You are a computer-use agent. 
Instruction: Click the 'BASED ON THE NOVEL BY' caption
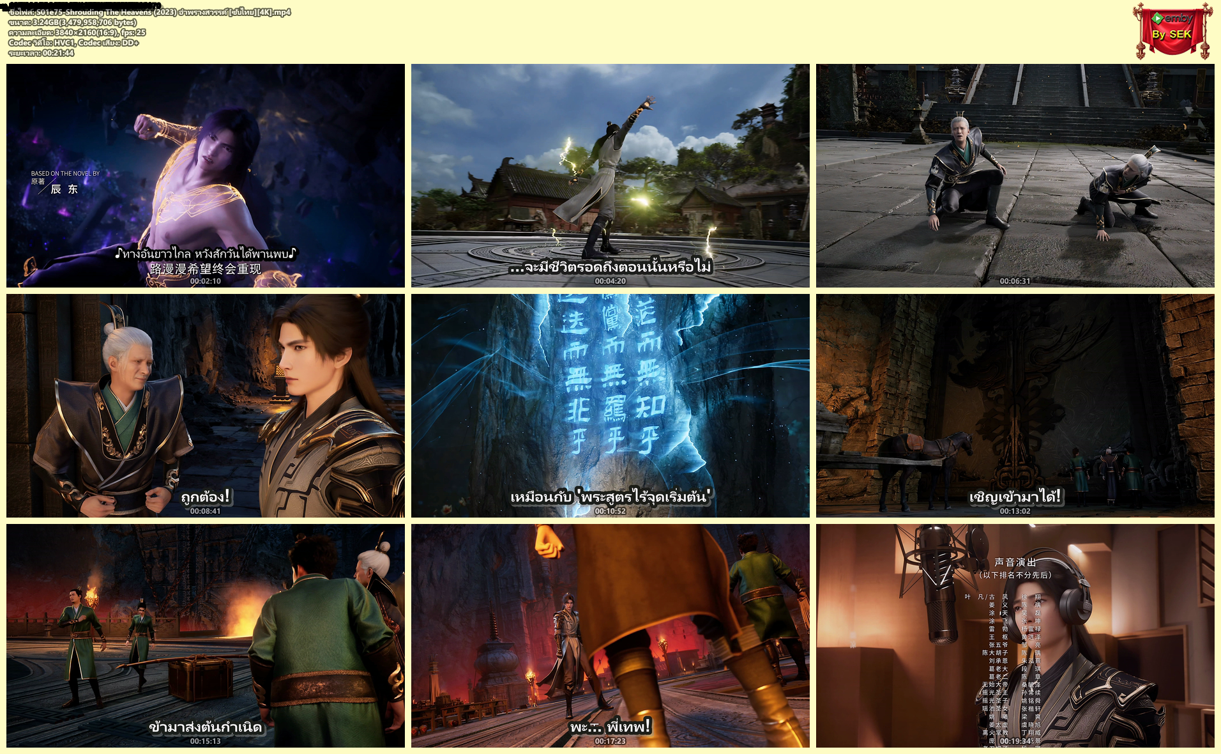(65, 173)
